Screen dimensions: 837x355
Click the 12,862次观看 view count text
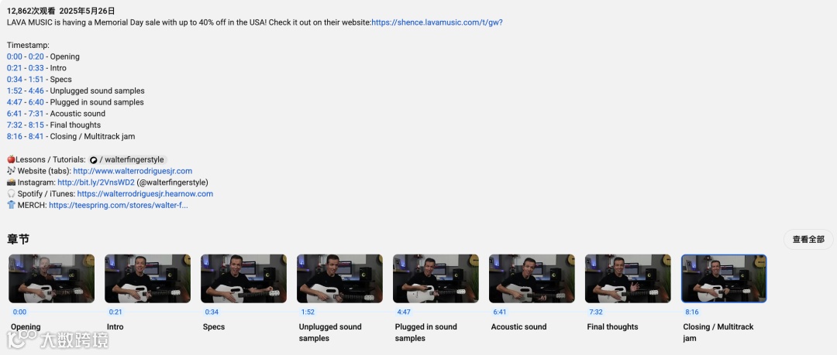30,11
